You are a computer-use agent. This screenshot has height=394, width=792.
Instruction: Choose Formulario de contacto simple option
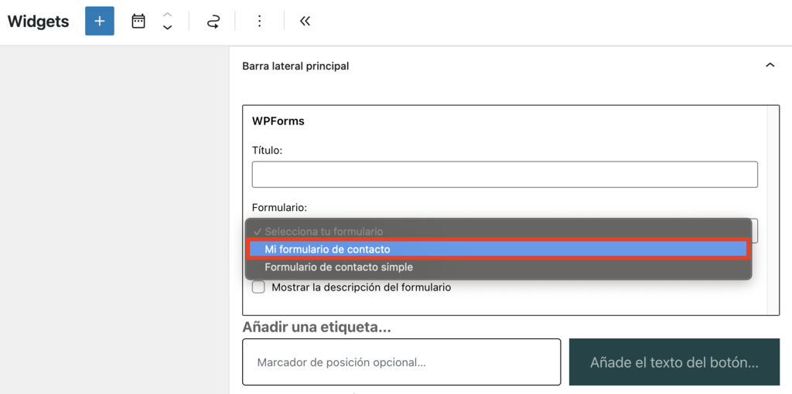pyautogui.click(x=339, y=267)
